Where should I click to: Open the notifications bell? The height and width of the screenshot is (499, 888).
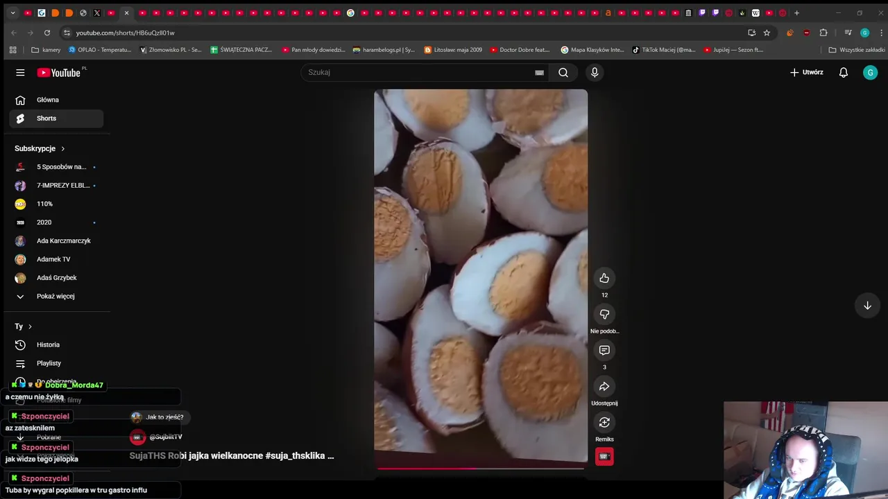[x=844, y=72]
